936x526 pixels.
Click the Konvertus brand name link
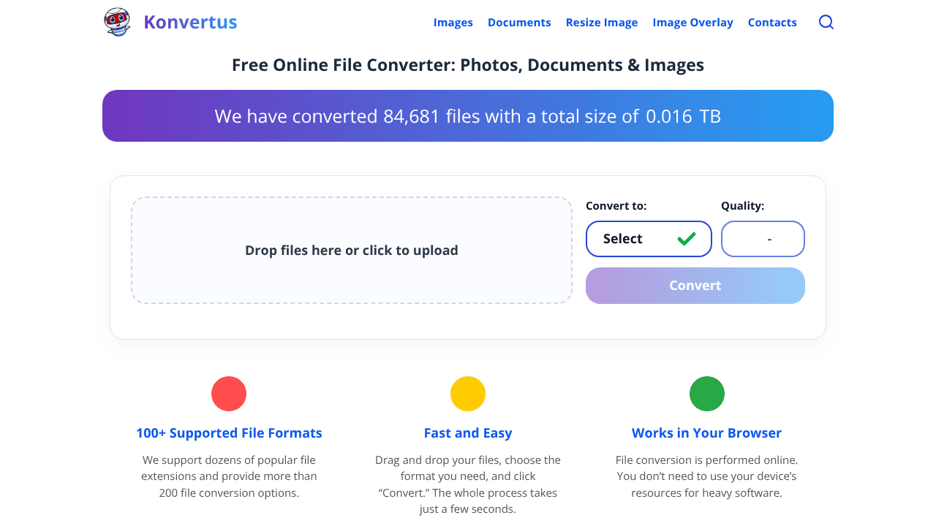click(190, 22)
